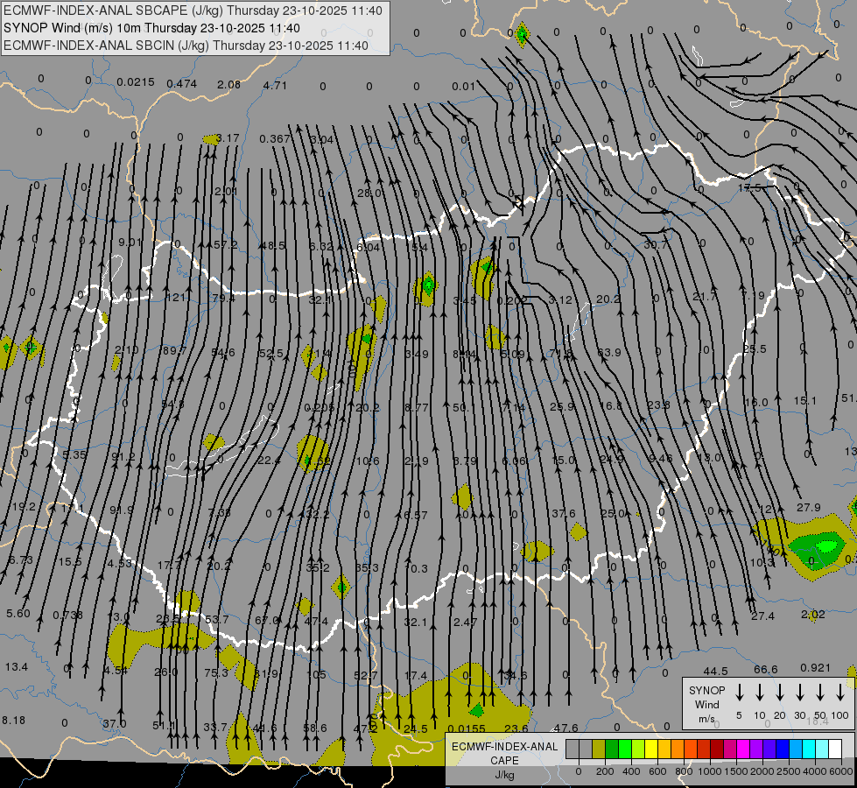Click the 'SYNOP Wind m/s' legend label
The image size is (857, 788).
(706, 704)
